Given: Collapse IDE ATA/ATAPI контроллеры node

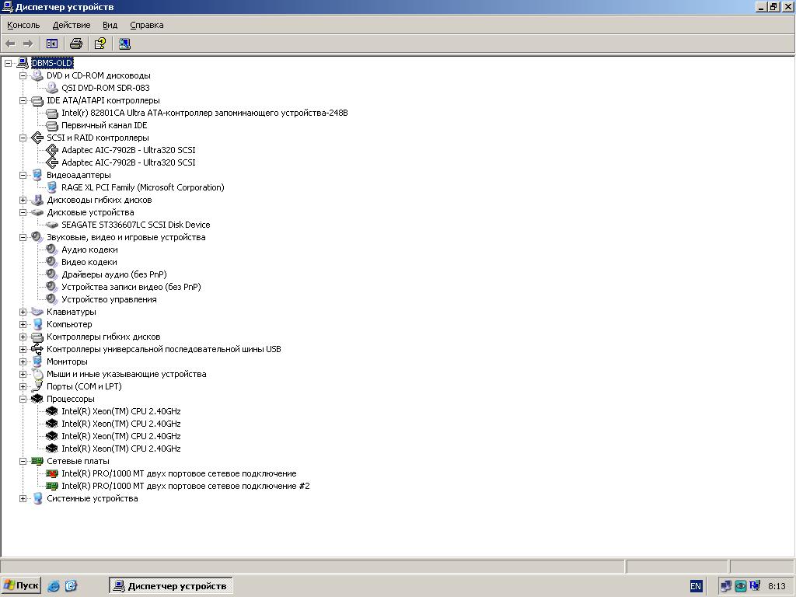Looking at the screenshot, I should (x=23, y=100).
